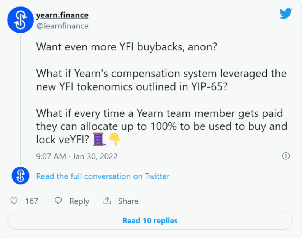Click the small Yearn avatar by conversation link
This screenshot has width=304, height=239.
[x=21, y=176]
